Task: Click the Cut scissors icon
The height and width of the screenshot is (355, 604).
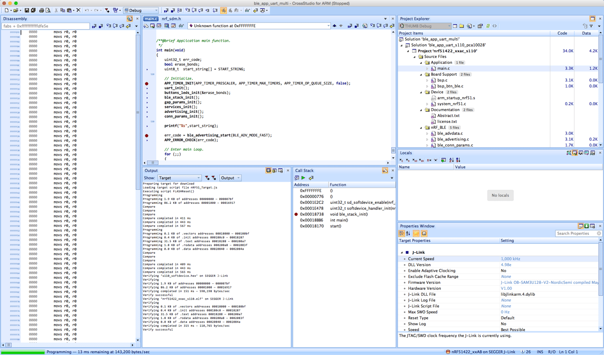Action: pos(56,10)
